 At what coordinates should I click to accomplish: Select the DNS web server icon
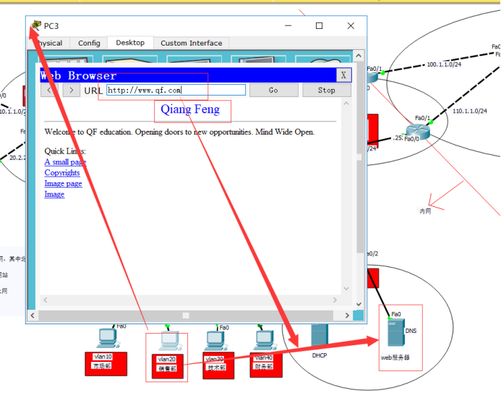(x=396, y=332)
